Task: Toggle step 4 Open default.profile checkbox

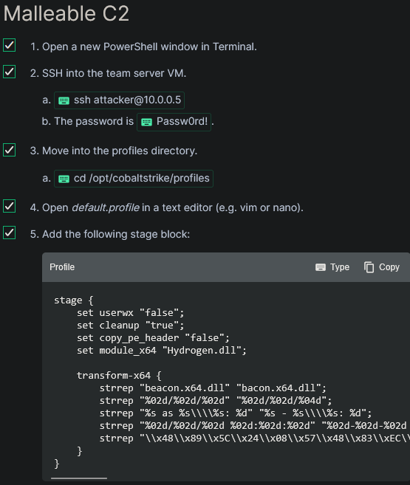Action: (10, 206)
